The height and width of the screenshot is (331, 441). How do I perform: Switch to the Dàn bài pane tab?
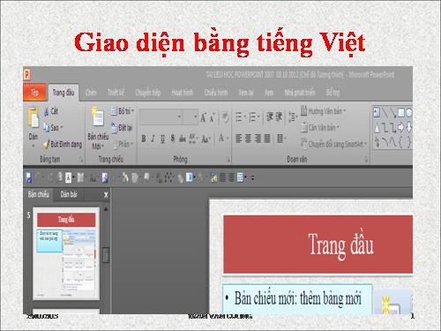click(x=69, y=194)
